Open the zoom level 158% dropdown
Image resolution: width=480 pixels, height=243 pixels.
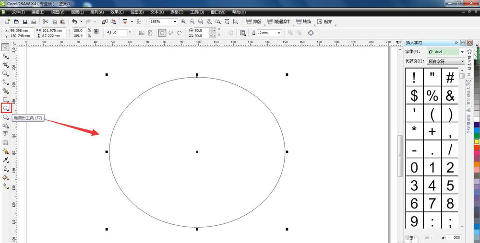click(175, 22)
